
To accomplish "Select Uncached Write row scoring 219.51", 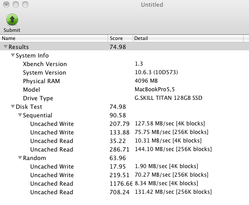I will (124, 175).
